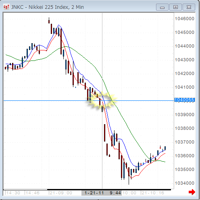Click the 1042000 price axis label
The width and height of the screenshot is (200, 200).
pos(184,73)
